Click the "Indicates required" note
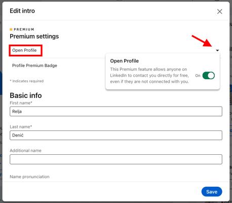 [x=27, y=81]
